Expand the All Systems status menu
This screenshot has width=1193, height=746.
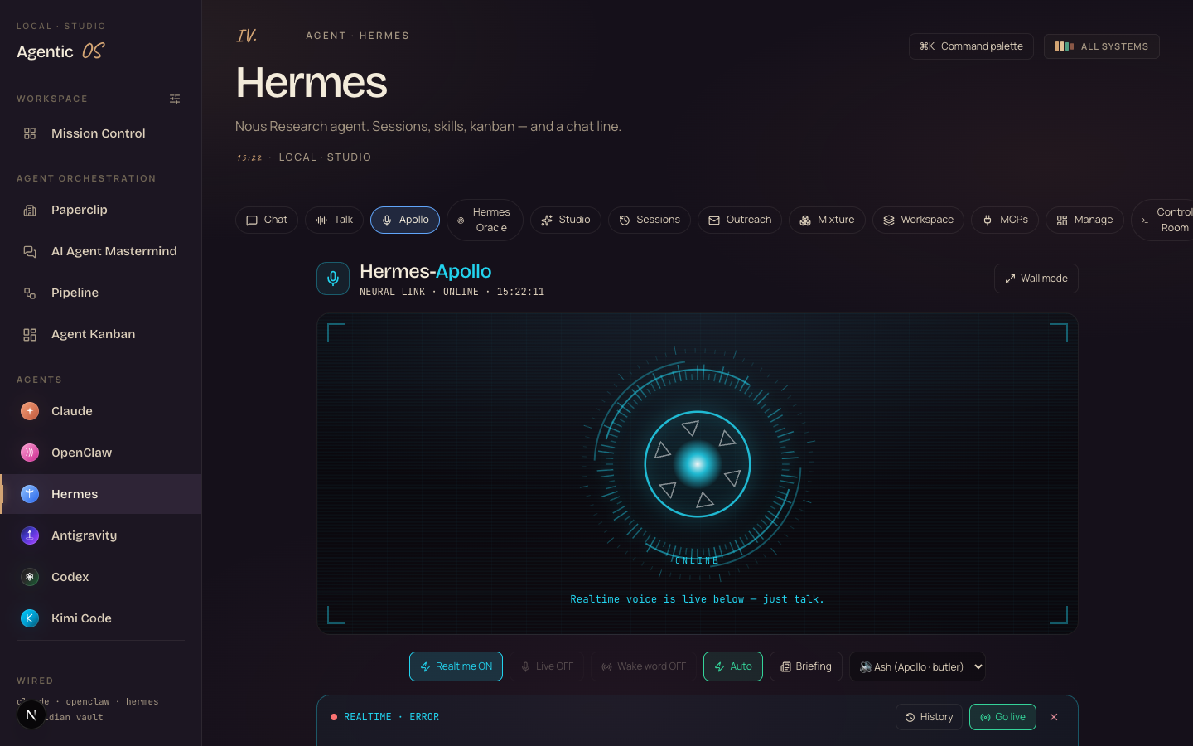click(x=1102, y=46)
